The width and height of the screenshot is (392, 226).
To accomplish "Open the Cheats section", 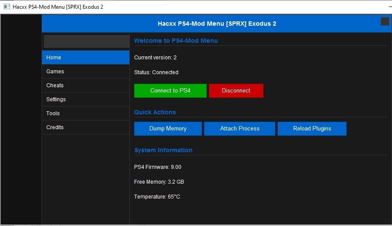I will 86,86.
